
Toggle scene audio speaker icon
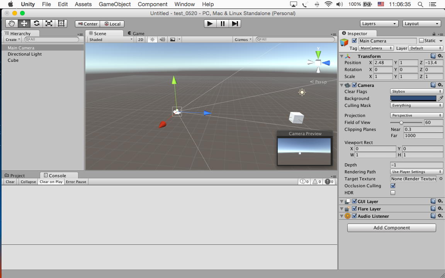pos(162,39)
